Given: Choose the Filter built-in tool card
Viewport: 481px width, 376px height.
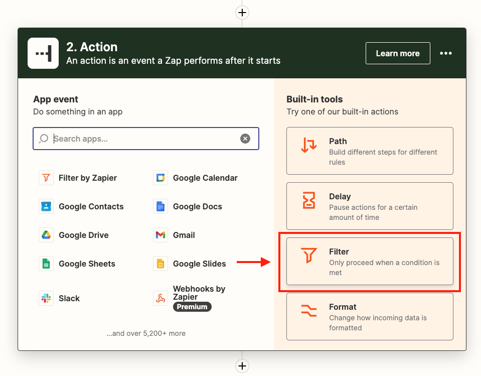Looking at the screenshot, I should [370, 261].
